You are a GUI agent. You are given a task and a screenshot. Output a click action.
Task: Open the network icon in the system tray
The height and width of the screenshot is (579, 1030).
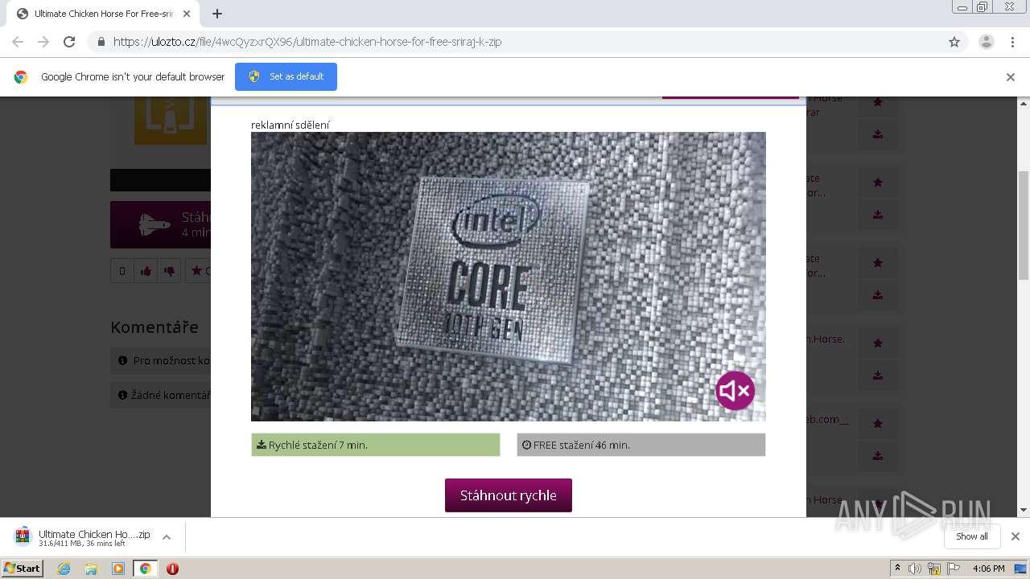pos(934,569)
